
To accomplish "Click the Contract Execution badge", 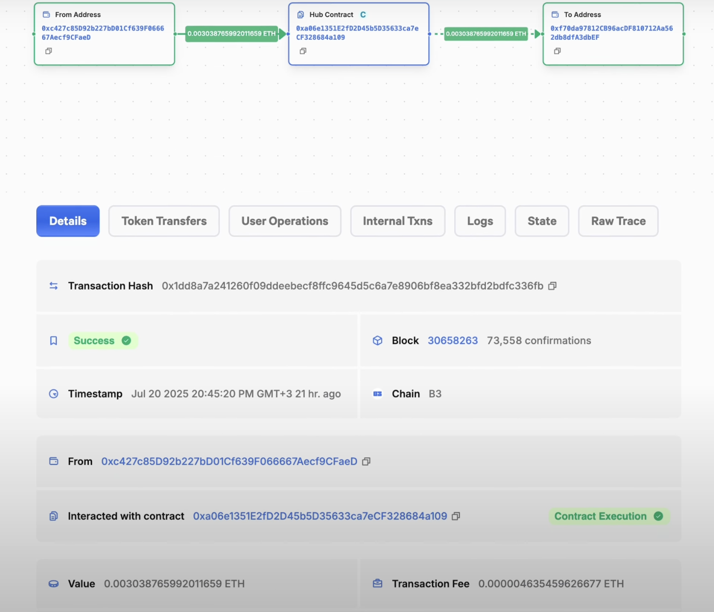I will [x=609, y=516].
